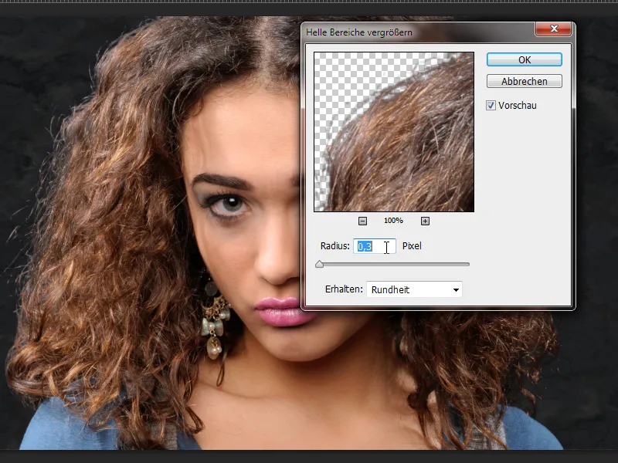Click the Radius label

click(x=335, y=246)
